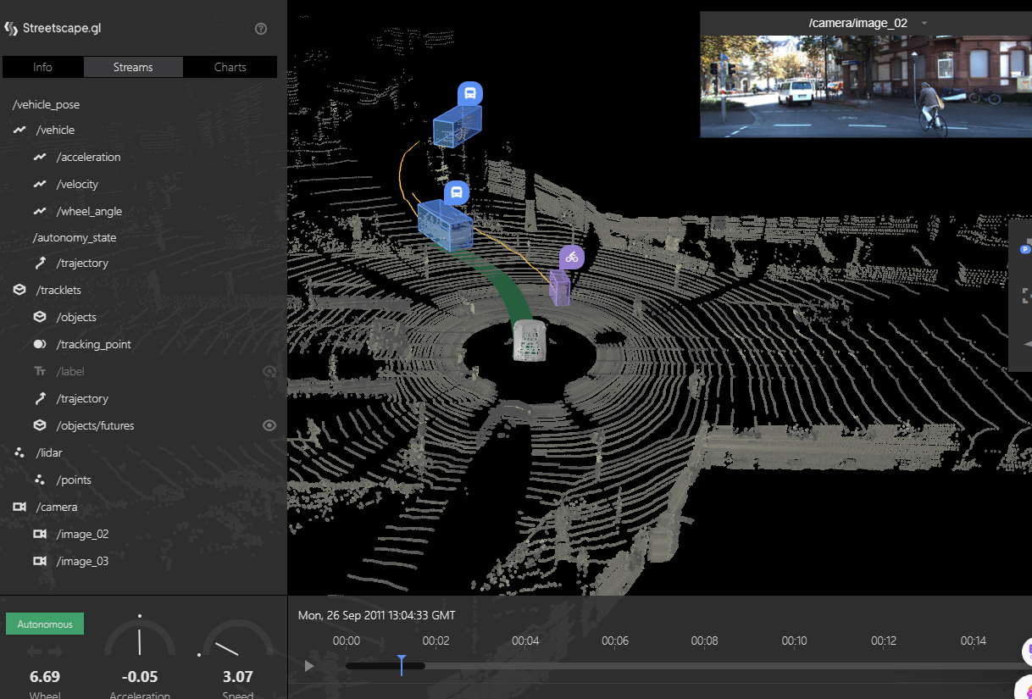
Task: Click the /wheel_angle chart icon
Action: coord(40,212)
